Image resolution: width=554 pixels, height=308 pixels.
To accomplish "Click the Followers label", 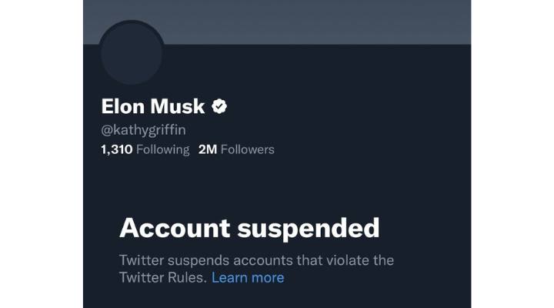I will (x=247, y=149).
